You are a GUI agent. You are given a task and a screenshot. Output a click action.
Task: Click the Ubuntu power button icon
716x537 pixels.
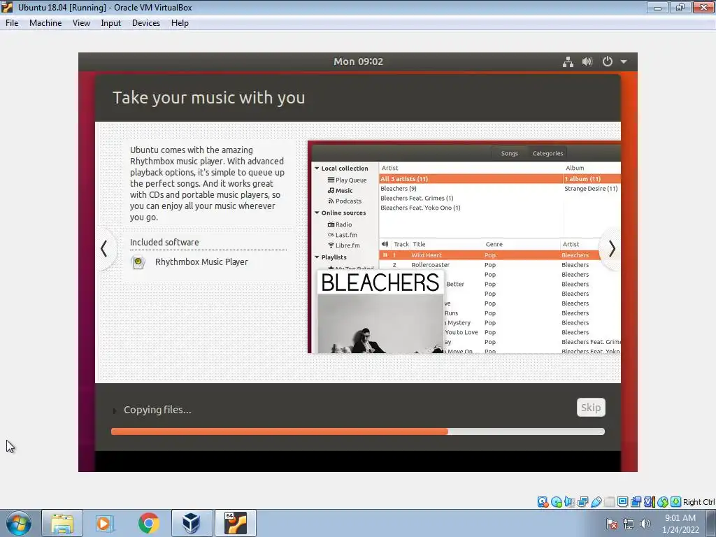tap(608, 62)
